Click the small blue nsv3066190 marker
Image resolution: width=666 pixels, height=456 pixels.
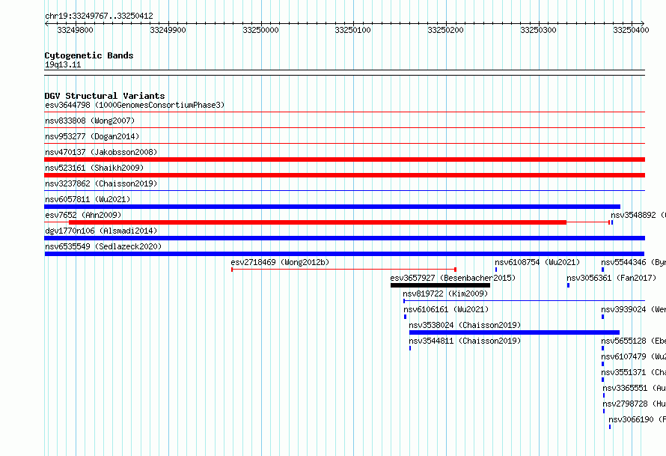[610, 427]
